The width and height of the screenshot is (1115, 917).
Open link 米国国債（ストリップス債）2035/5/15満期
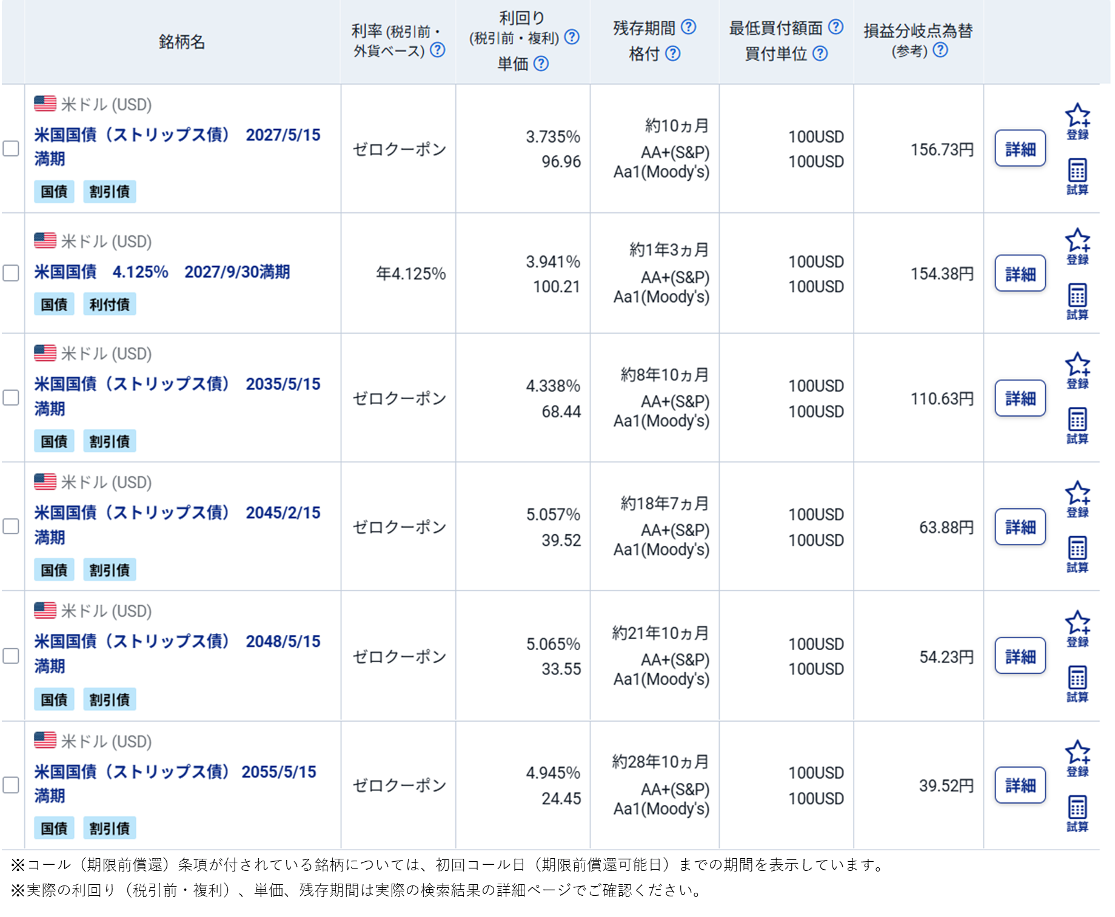pyautogui.click(x=177, y=396)
